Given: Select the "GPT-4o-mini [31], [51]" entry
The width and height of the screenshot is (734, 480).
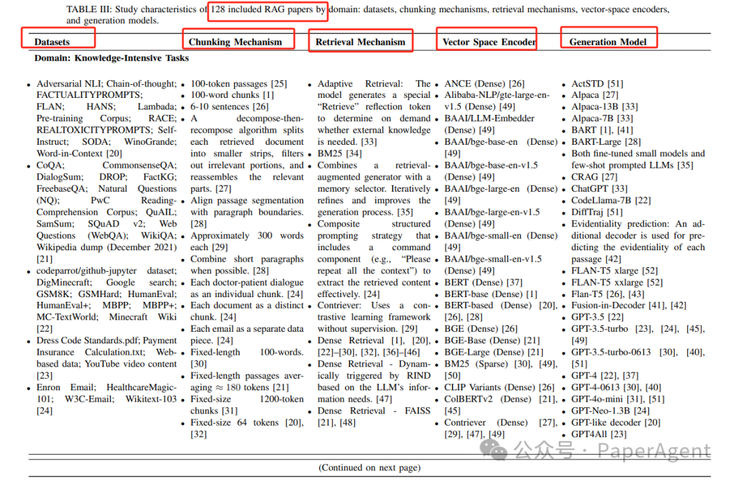Looking at the screenshot, I should tap(617, 399).
